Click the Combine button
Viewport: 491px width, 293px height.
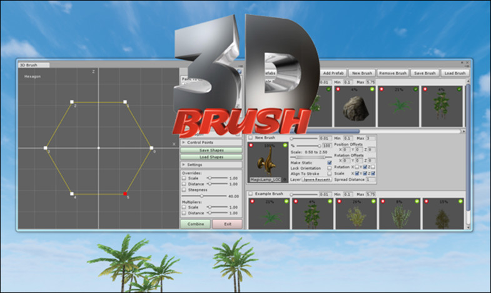[196, 224]
